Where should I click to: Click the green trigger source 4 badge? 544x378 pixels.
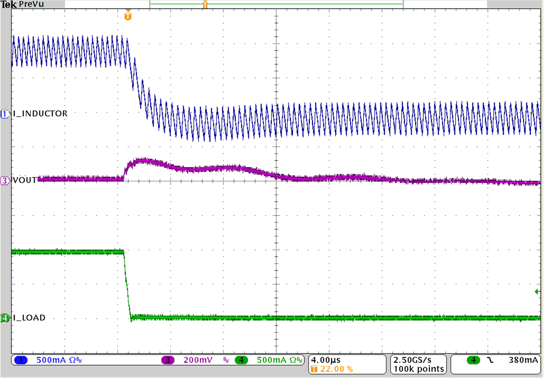[x=473, y=360]
